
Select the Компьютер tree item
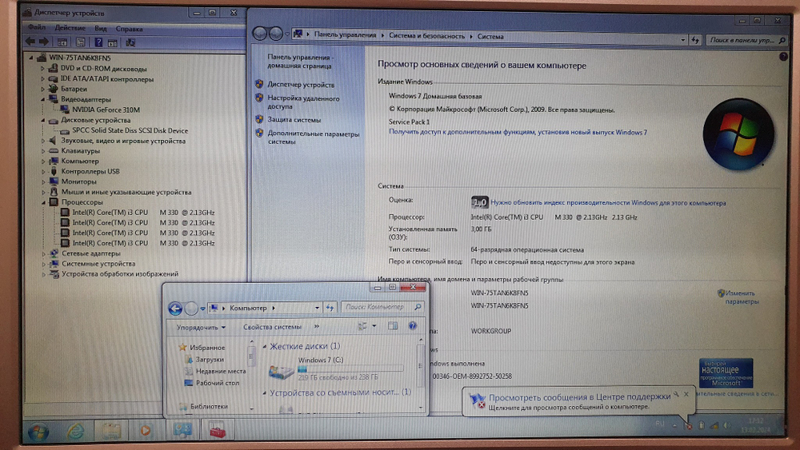click(x=79, y=161)
